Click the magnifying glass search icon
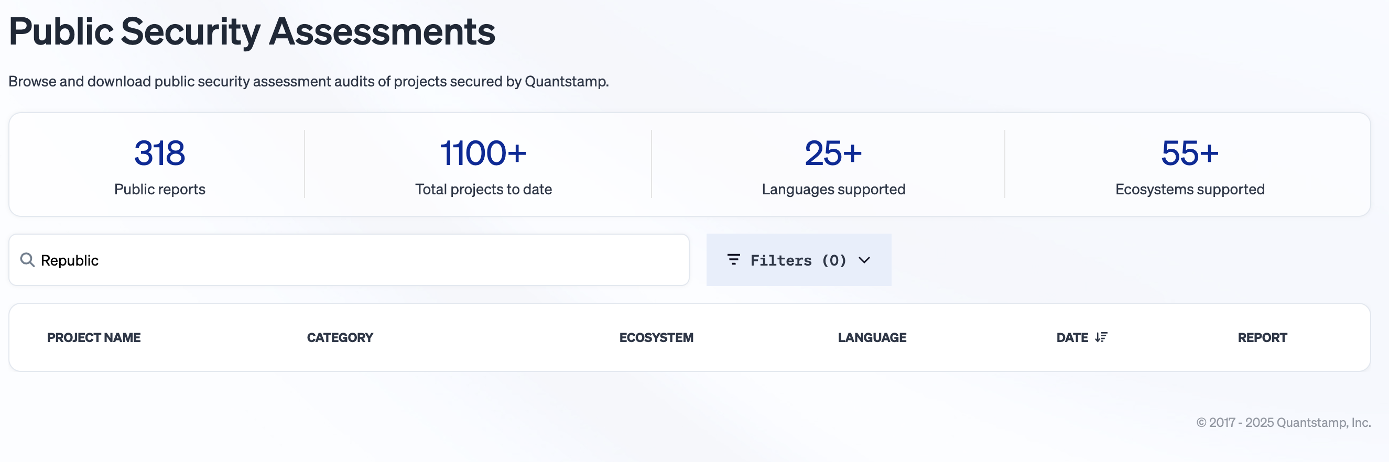1389x462 pixels. coord(27,260)
